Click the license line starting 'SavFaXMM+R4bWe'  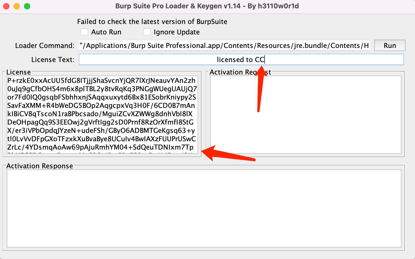point(101,106)
